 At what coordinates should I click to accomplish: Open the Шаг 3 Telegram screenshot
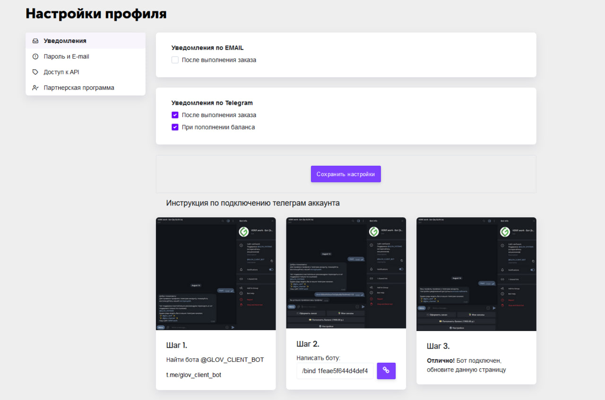tap(476, 273)
